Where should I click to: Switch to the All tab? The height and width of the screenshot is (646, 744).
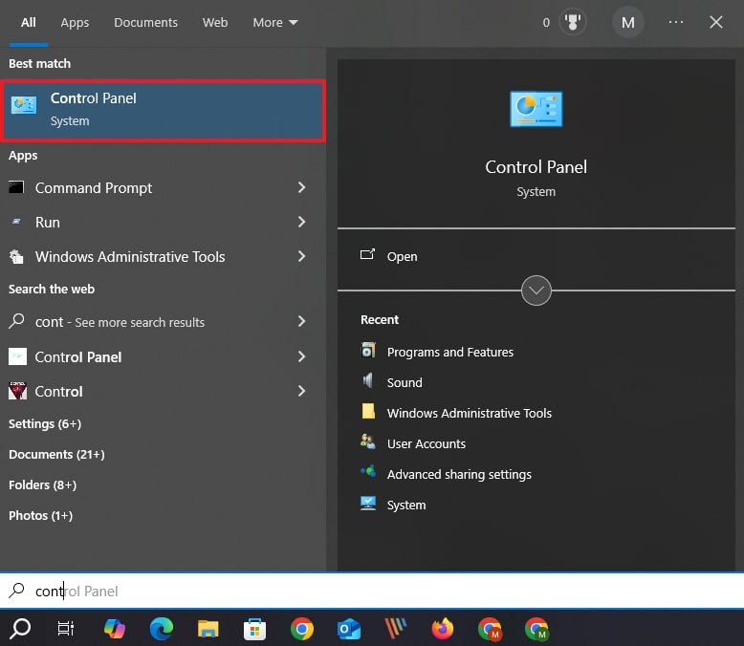pyautogui.click(x=29, y=22)
